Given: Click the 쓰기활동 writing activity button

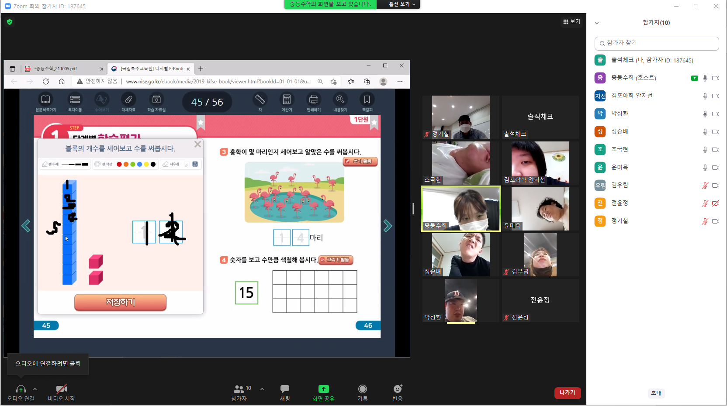Looking at the screenshot, I should pyautogui.click(x=360, y=162).
